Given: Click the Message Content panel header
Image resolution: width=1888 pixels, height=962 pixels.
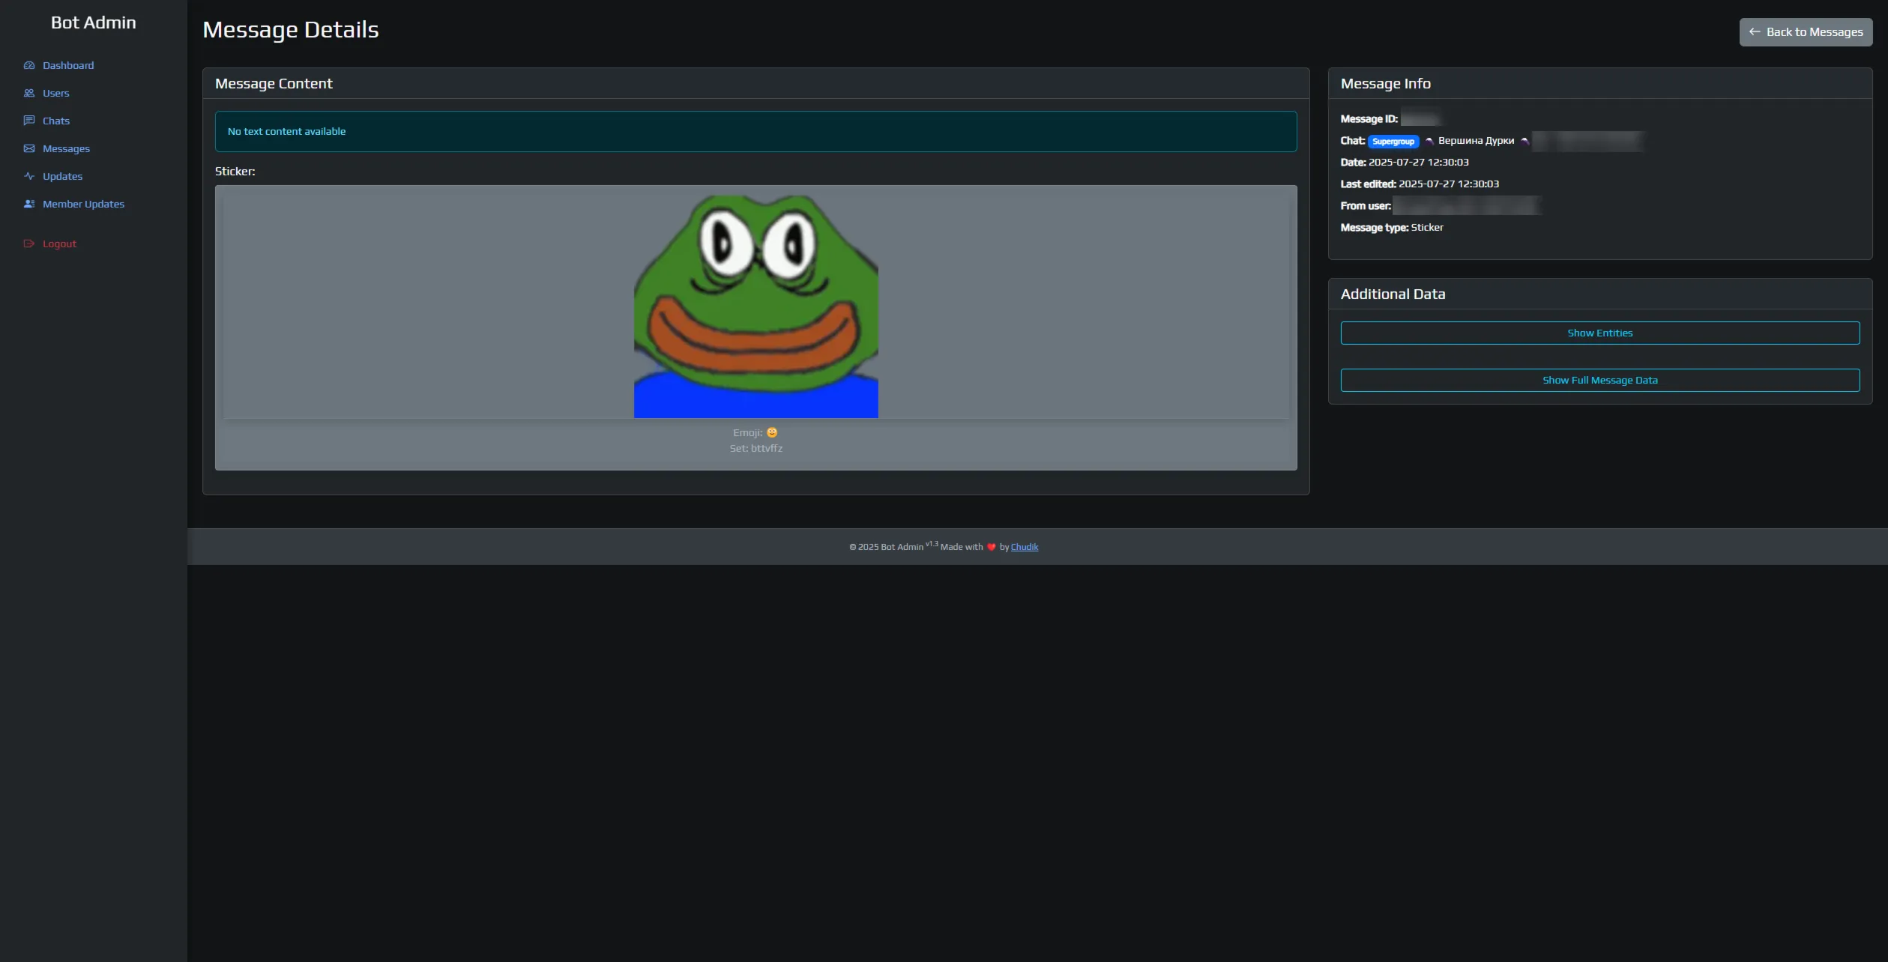Looking at the screenshot, I should (755, 83).
